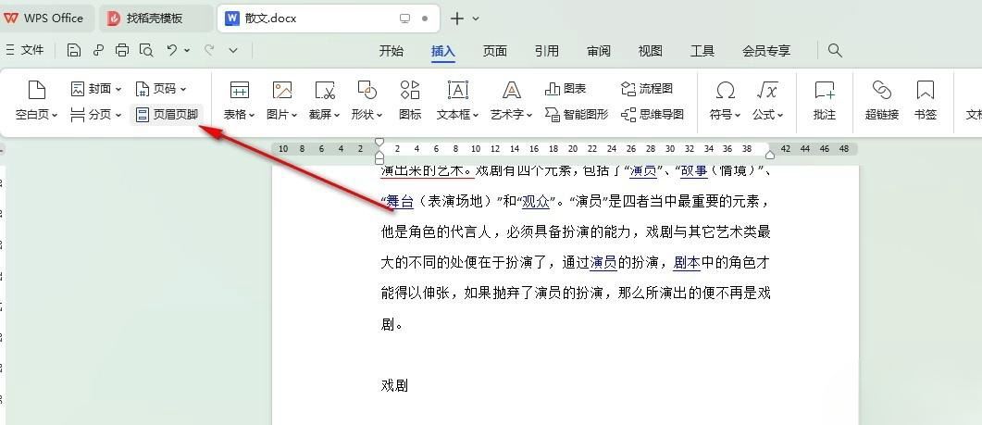Click the underlined 演员 link in first line
The image size is (982, 425).
[643, 170]
